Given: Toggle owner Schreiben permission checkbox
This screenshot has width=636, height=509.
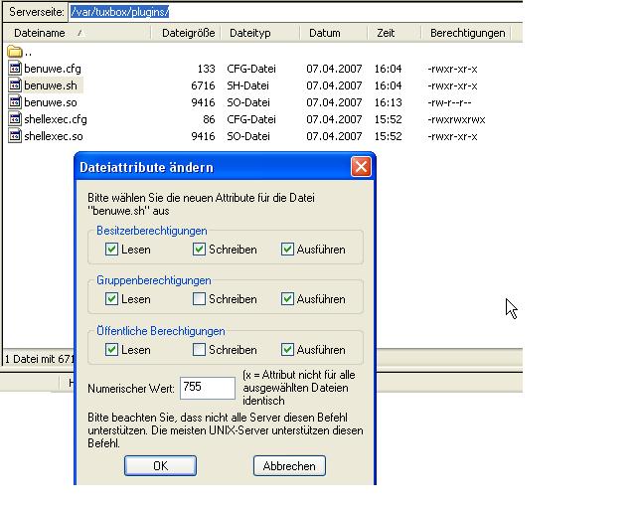Looking at the screenshot, I should 199,250.
